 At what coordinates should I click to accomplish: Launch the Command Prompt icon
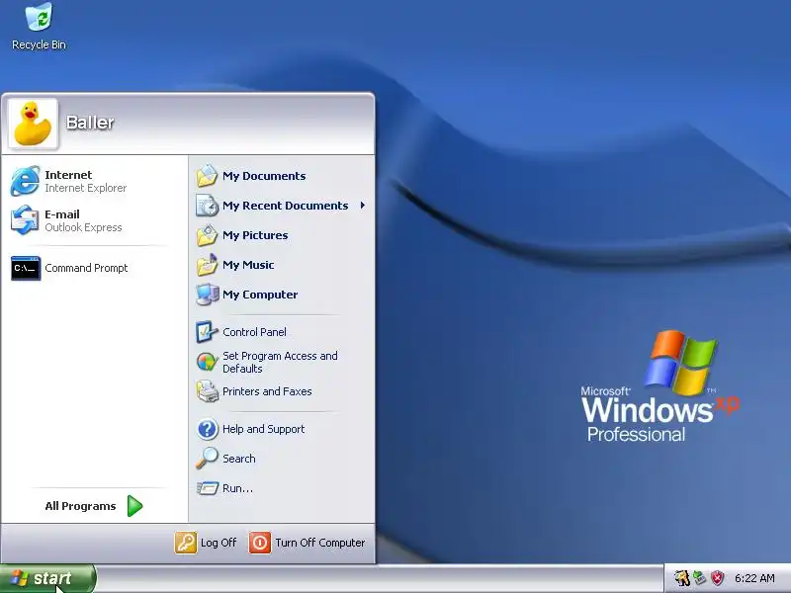26,268
